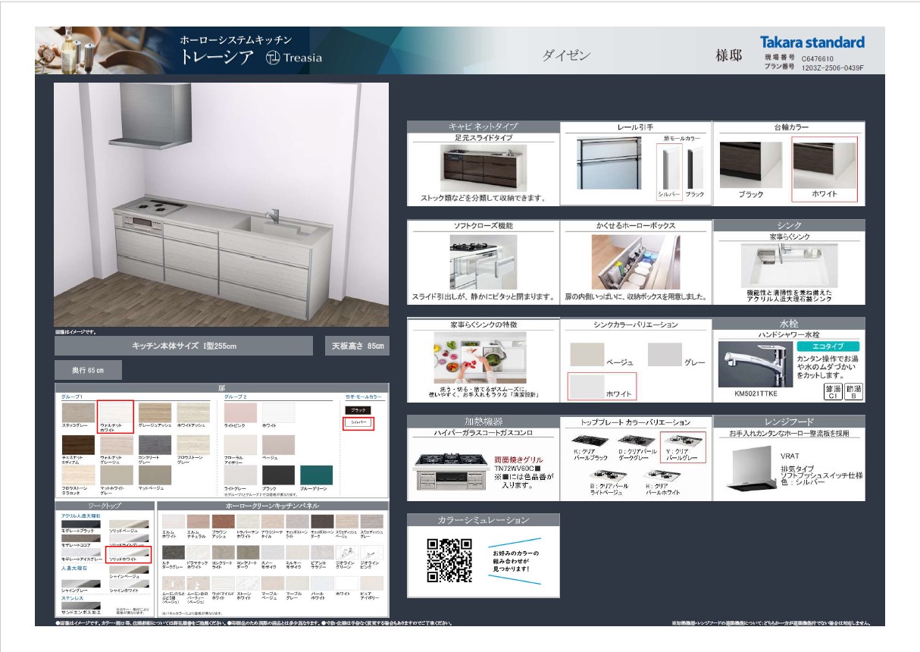
Task: Click the 足元スライドタイプ cabinet photo
Action: point(483,168)
